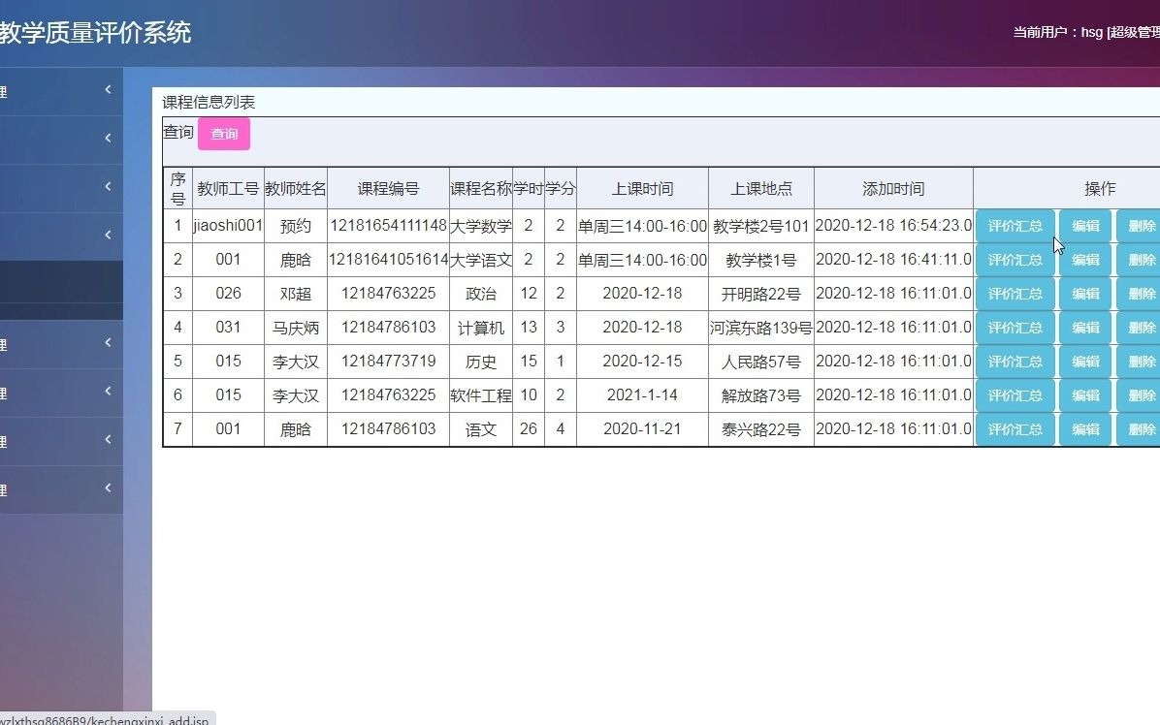
Task: Click the 教师姓名 column header
Action: click(295, 188)
